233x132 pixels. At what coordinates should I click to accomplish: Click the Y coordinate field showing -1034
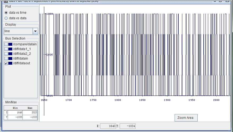click(128, 126)
